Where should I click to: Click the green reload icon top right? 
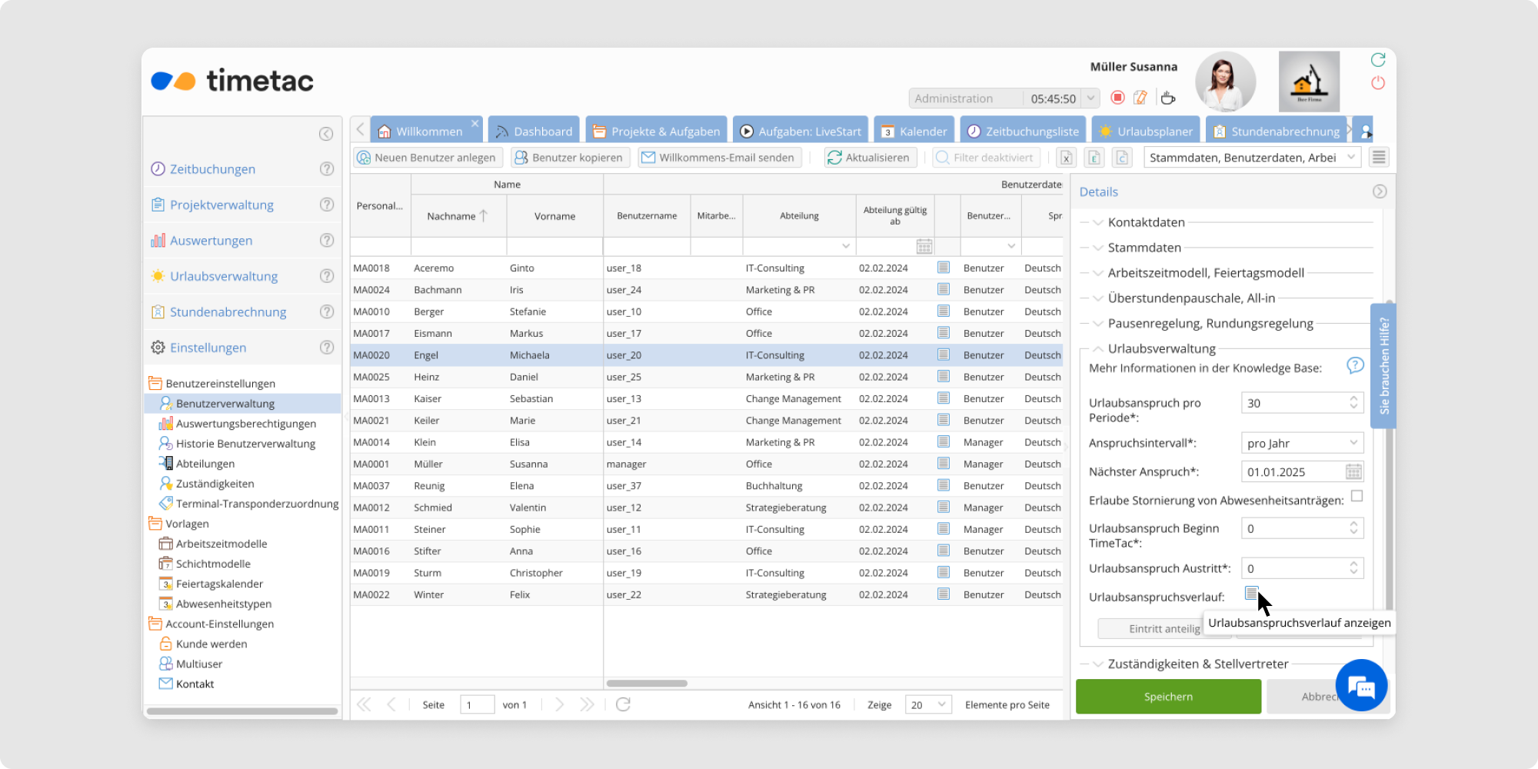(1378, 60)
